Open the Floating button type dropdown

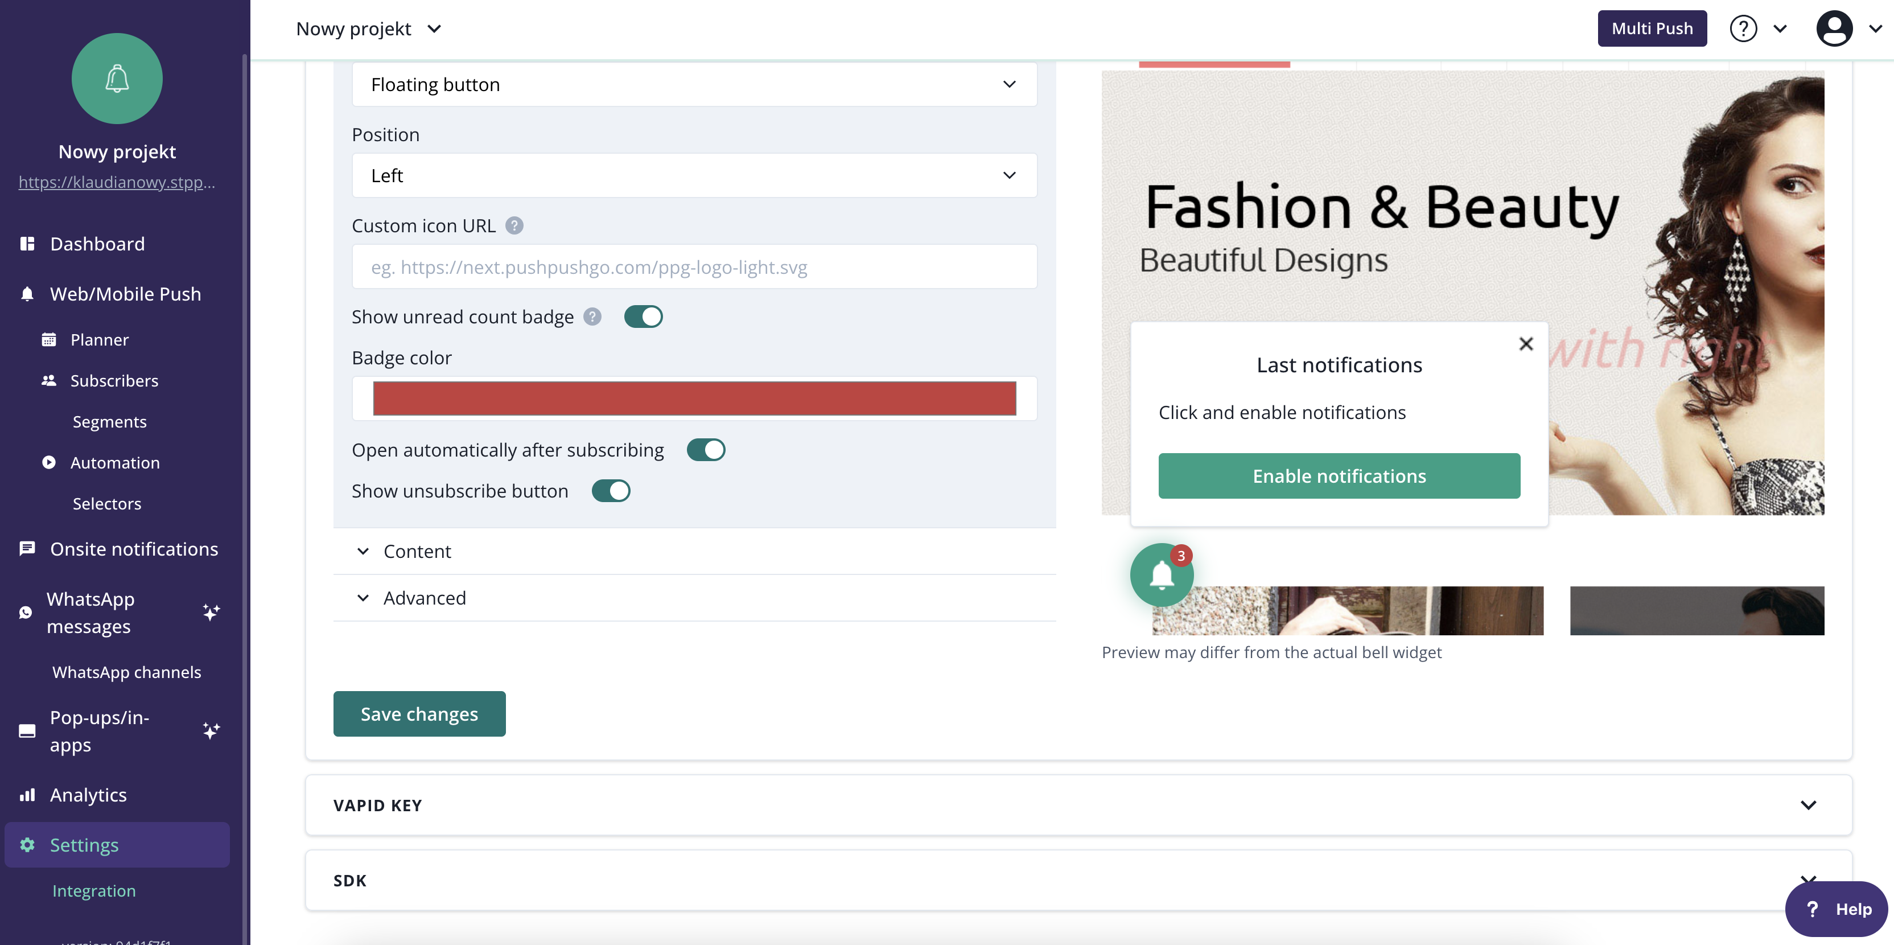(x=694, y=85)
